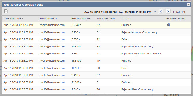Select the Apr 15 2018 11:36:00 PM row date

coord(18,68)
